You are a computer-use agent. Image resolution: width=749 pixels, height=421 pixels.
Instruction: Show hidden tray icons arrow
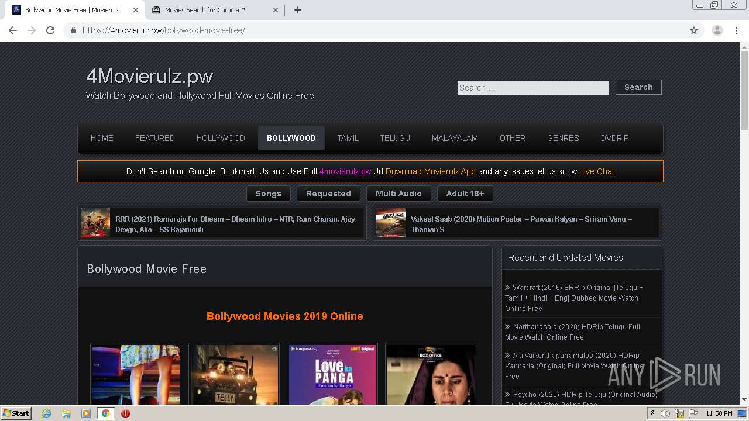(x=652, y=413)
